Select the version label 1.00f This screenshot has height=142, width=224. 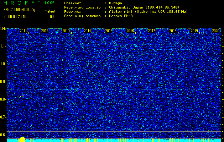(x=49, y=3)
